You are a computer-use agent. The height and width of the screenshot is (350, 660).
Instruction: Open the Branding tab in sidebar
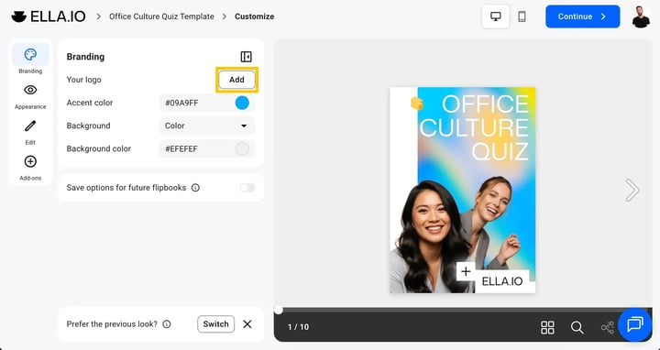coord(30,60)
